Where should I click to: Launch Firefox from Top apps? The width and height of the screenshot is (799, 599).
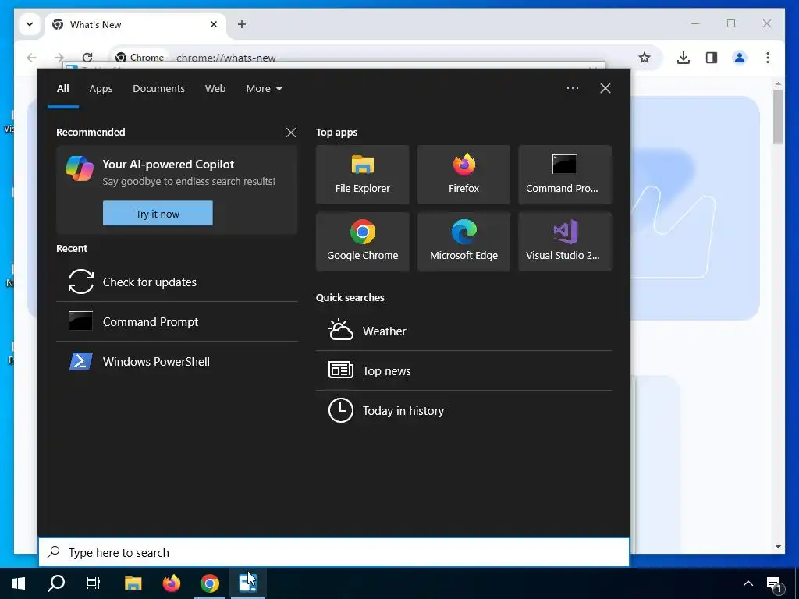pos(463,175)
